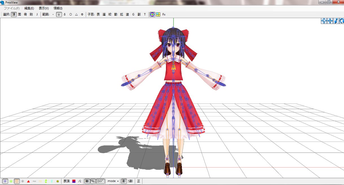Toggle the green joint display icon

[x=46, y=181]
